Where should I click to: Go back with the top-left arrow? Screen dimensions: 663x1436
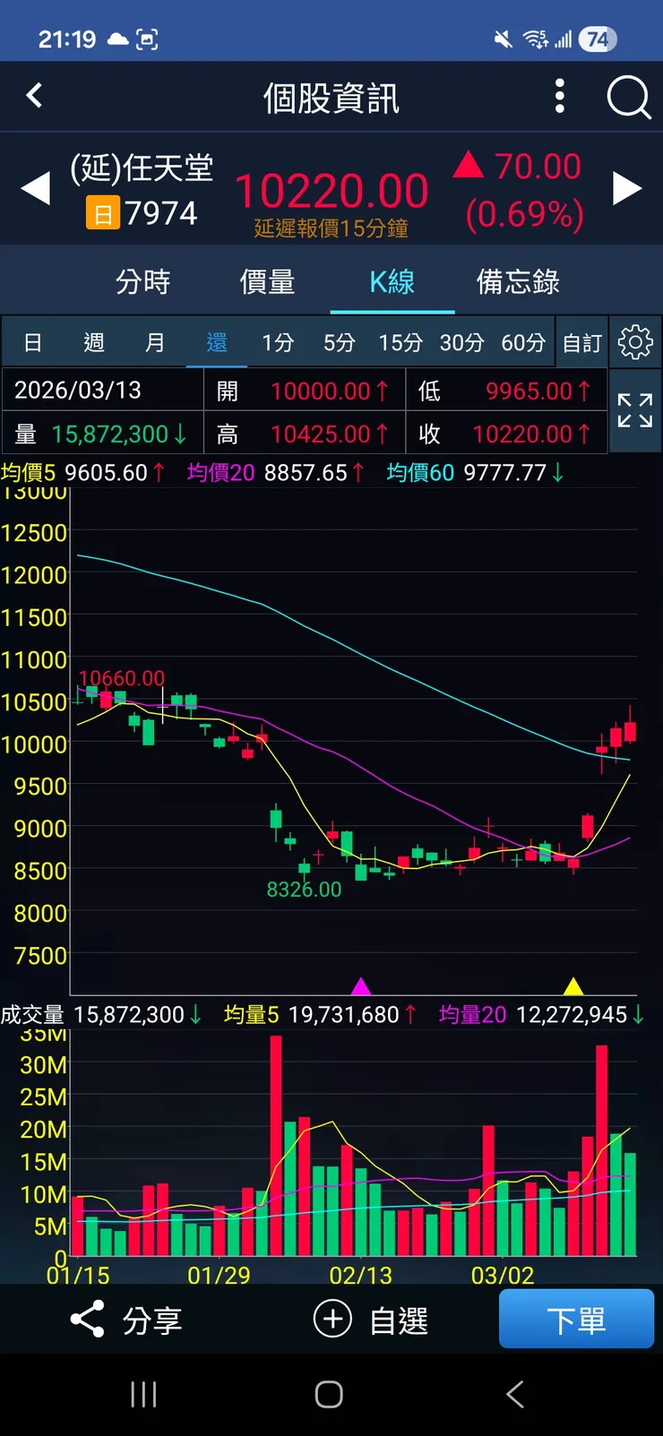click(x=34, y=96)
